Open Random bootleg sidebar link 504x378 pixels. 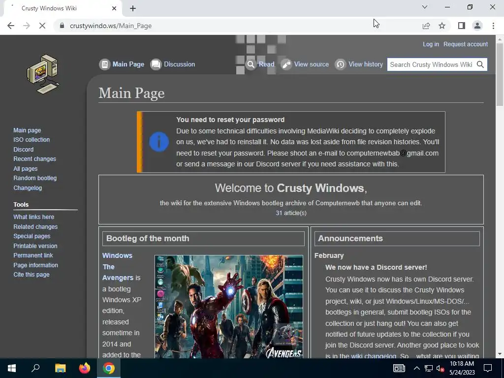35,178
